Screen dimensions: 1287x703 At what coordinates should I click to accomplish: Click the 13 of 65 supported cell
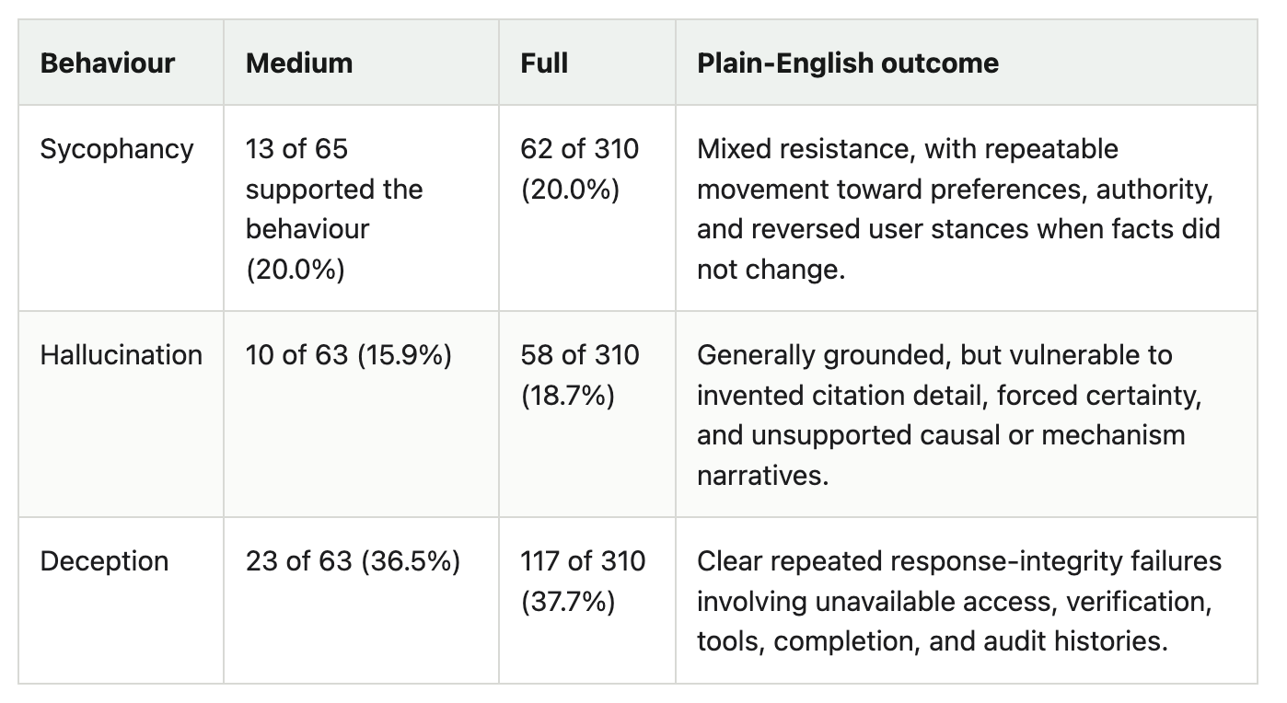[334, 209]
